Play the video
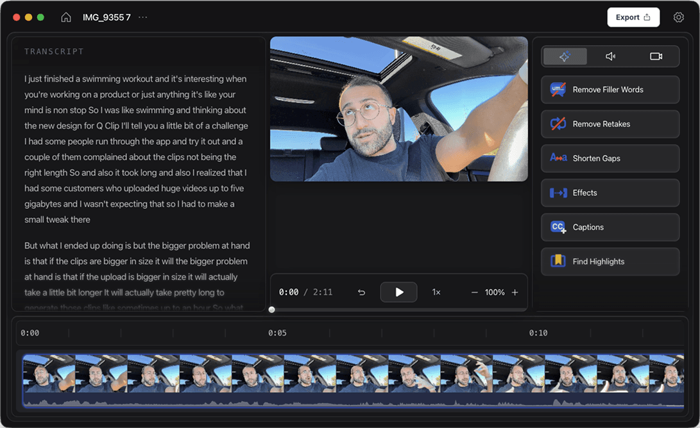 398,292
